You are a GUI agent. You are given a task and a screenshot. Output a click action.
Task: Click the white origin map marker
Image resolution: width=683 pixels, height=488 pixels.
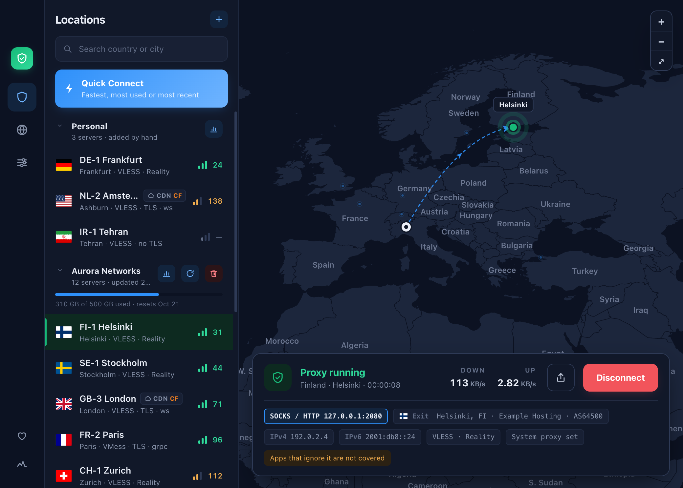pyautogui.click(x=406, y=227)
